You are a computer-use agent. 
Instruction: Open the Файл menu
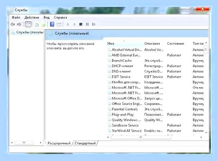pyautogui.click(x=16, y=18)
